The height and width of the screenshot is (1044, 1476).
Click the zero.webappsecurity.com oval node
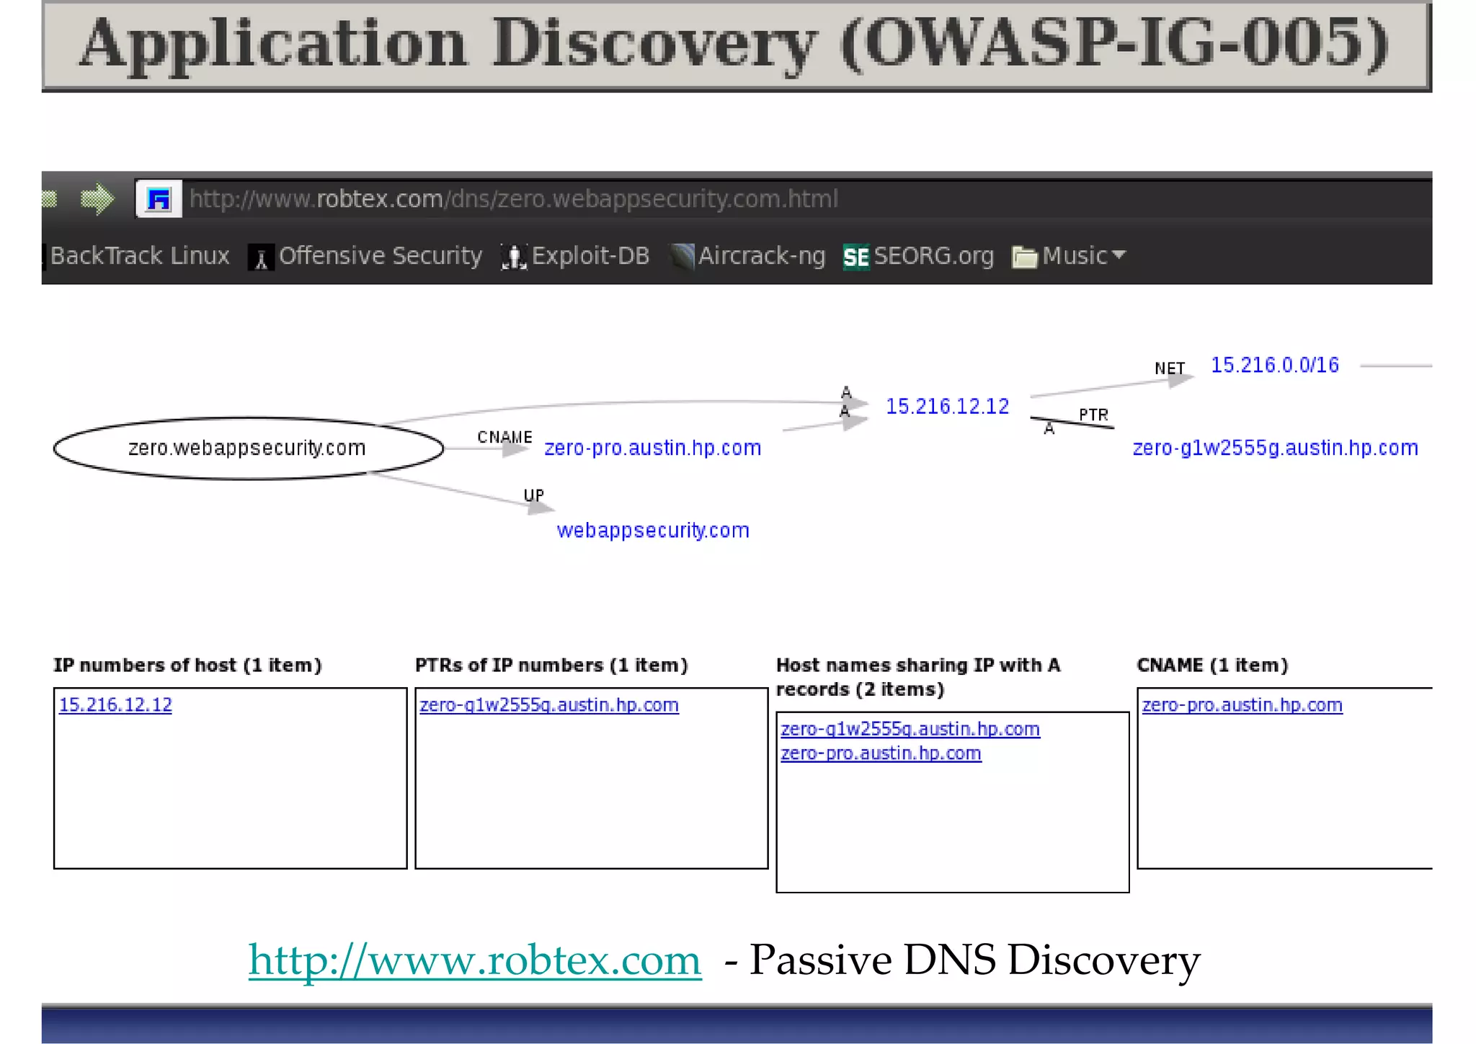[249, 448]
